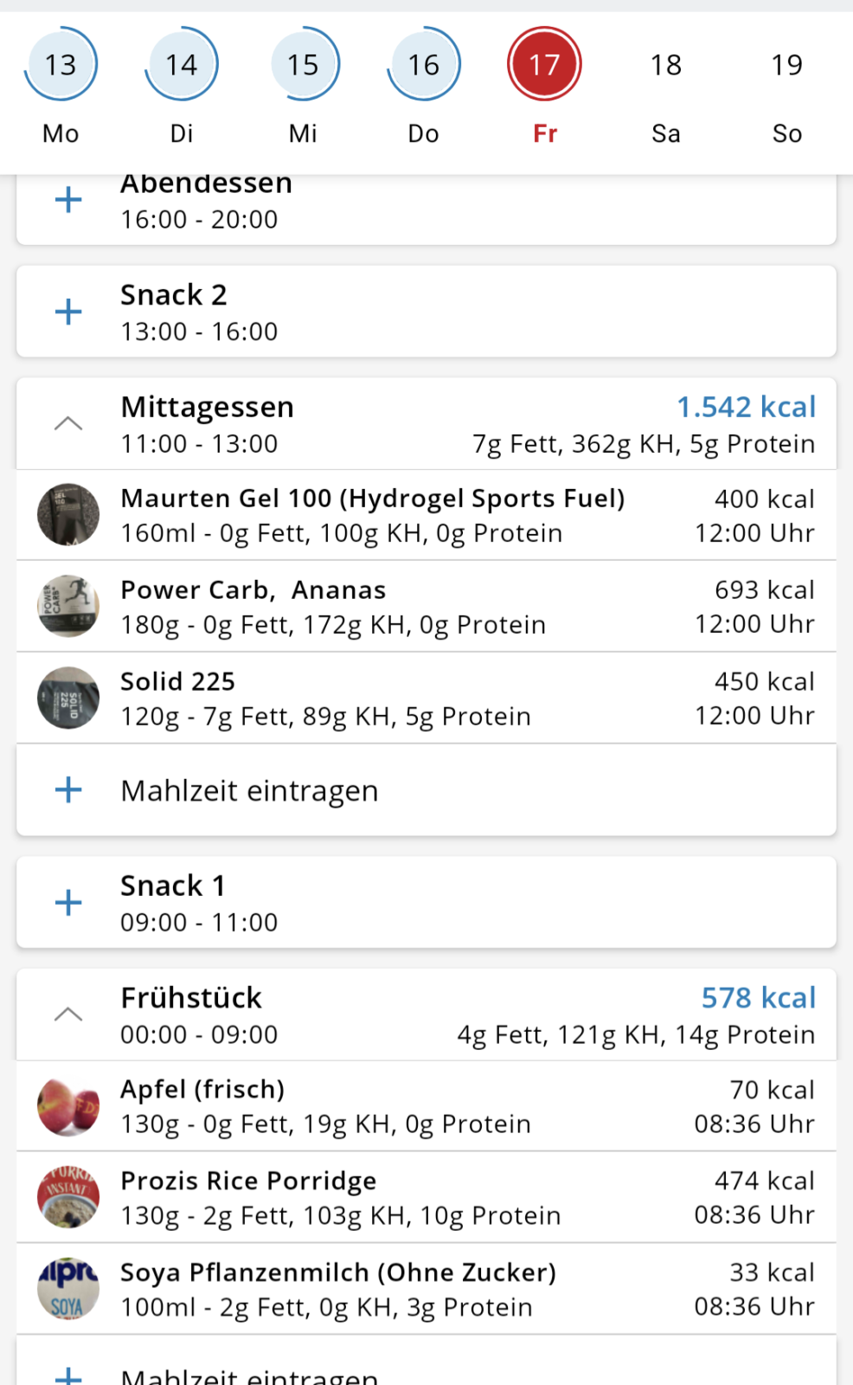Tap the plus icon for Snack 2
This screenshot has height=1385, width=853.
[68, 312]
